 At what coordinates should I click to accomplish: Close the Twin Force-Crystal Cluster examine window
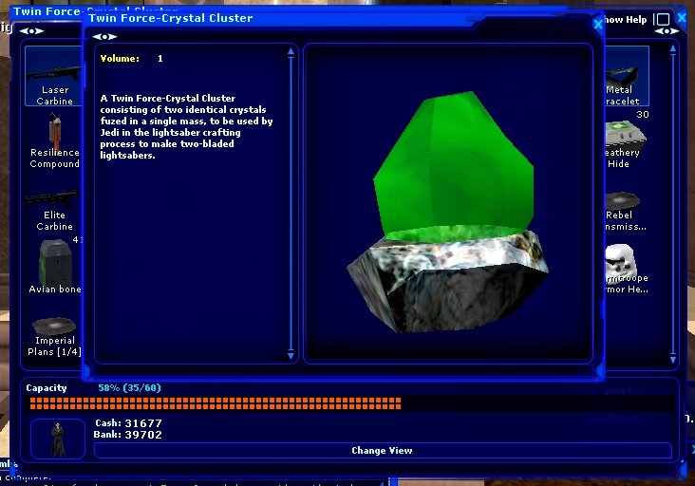coord(598,24)
